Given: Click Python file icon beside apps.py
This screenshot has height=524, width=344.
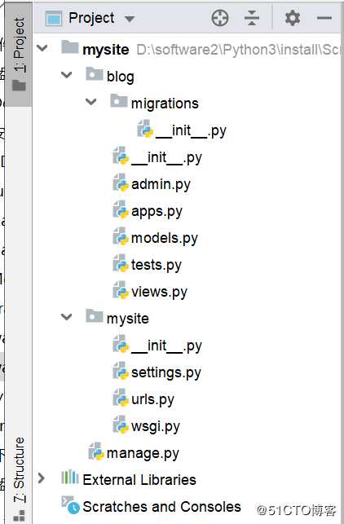Looking at the screenshot, I should [121, 209].
